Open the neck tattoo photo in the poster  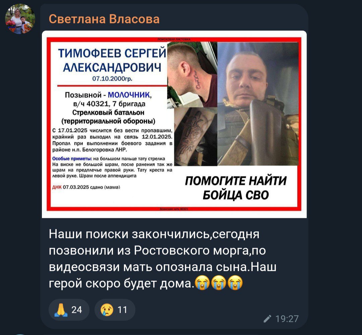click(x=192, y=75)
